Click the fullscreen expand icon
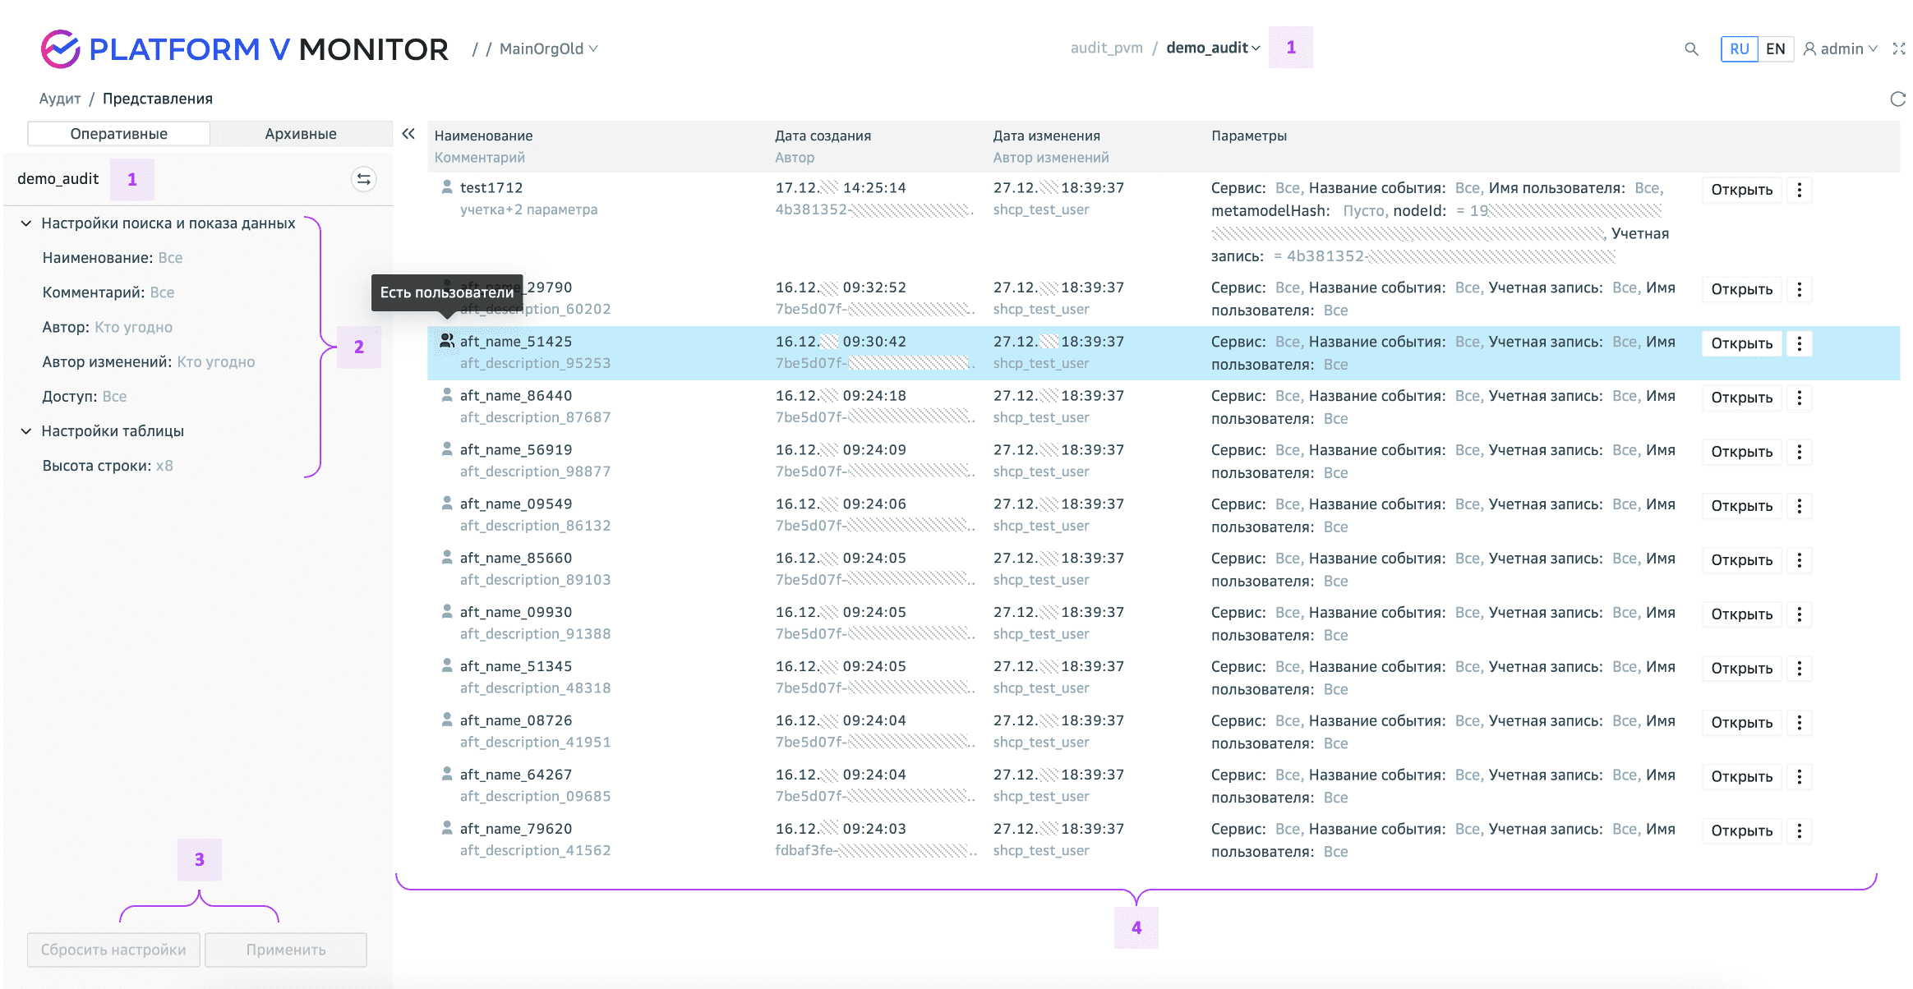The width and height of the screenshot is (1913, 989). (1898, 49)
